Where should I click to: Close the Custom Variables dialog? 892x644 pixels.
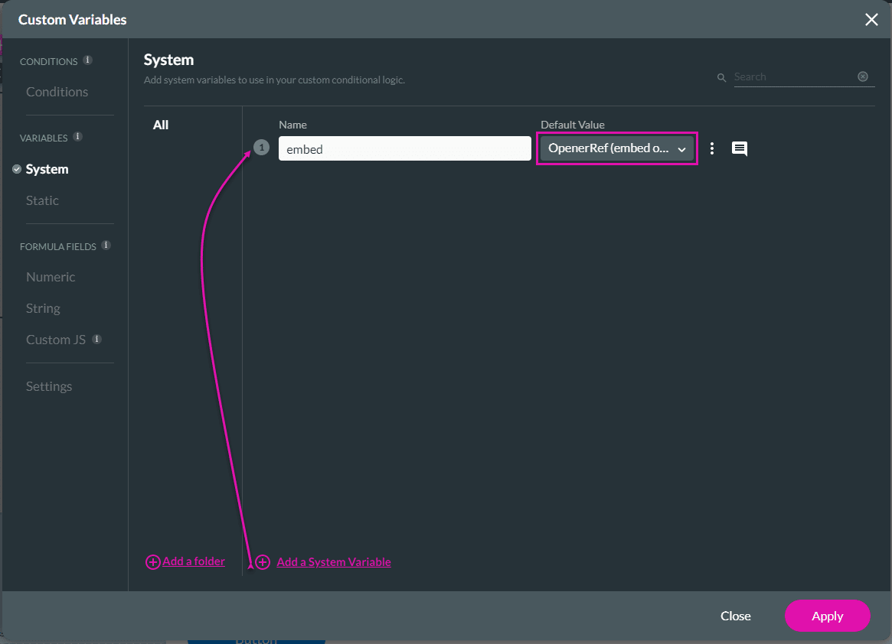pyautogui.click(x=871, y=19)
